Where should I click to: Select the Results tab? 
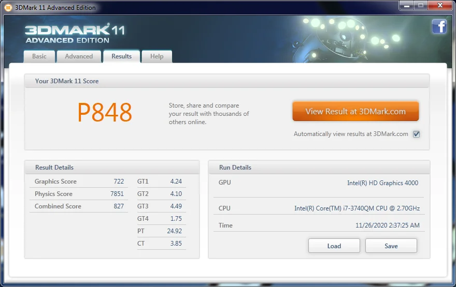122,56
